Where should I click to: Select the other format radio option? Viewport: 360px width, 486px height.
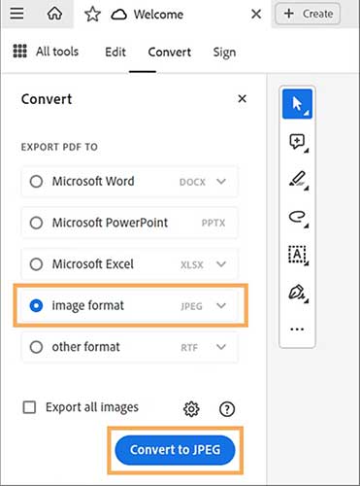(36, 347)
